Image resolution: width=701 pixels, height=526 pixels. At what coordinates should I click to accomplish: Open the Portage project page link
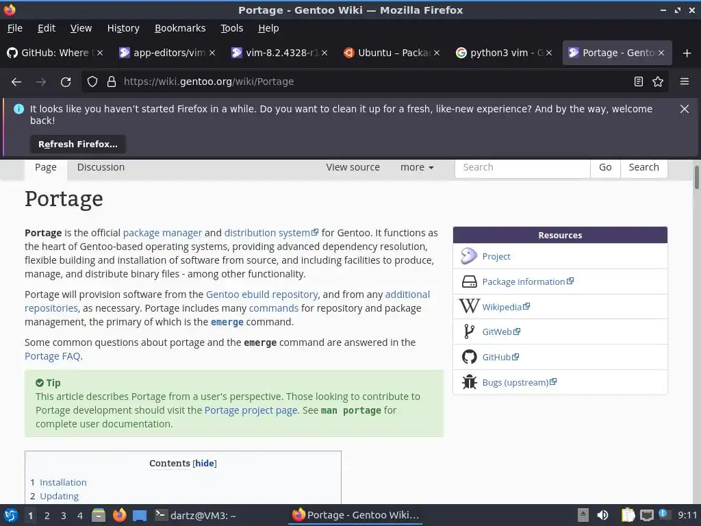click(x=251, y=411)
